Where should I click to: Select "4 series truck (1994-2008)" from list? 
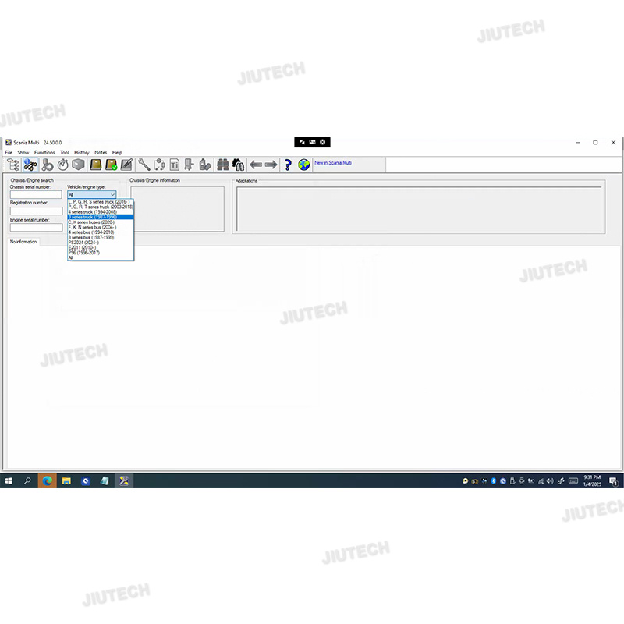pos(93,211)
